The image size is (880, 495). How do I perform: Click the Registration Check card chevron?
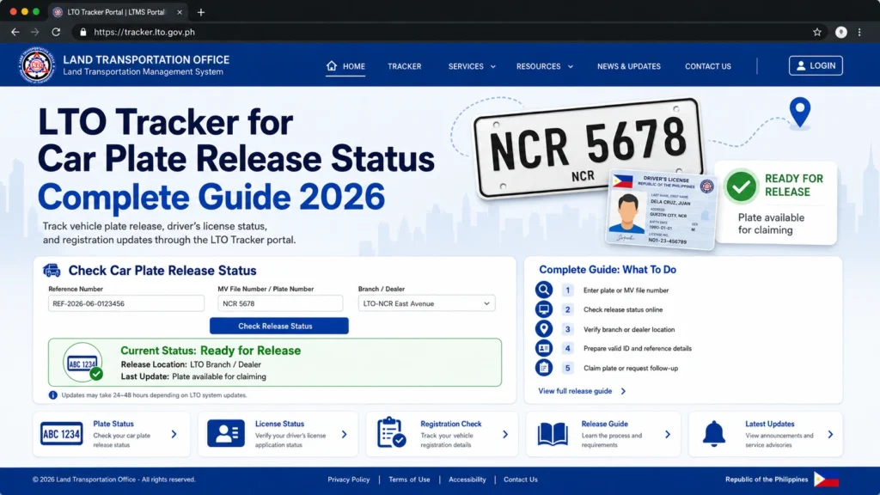505,434
